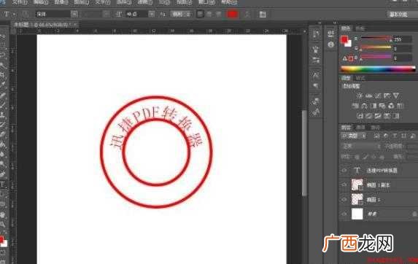Switch to the 样式 tab

point(360,78)
